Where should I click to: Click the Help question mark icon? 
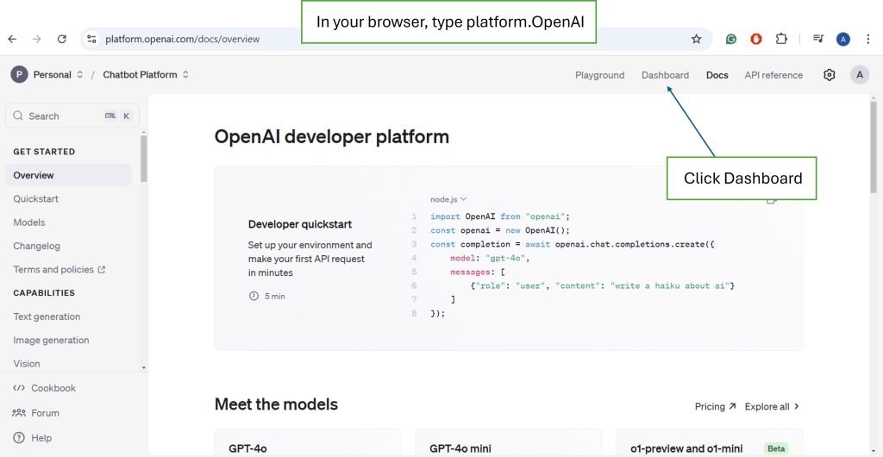(19, 437)
